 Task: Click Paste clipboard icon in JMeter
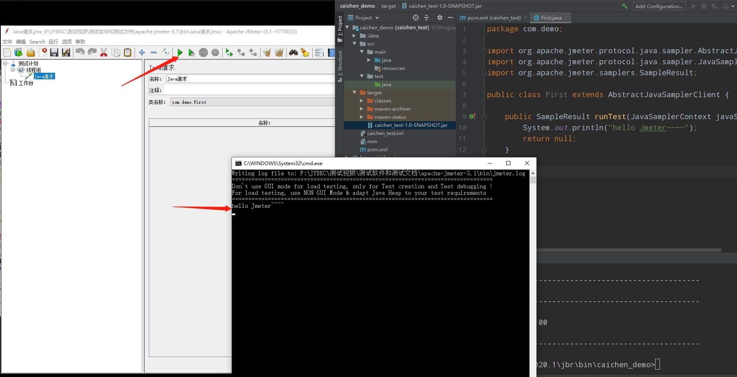click(128, 52)
